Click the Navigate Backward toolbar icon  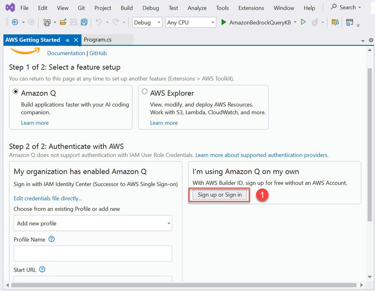click(15, 22)
